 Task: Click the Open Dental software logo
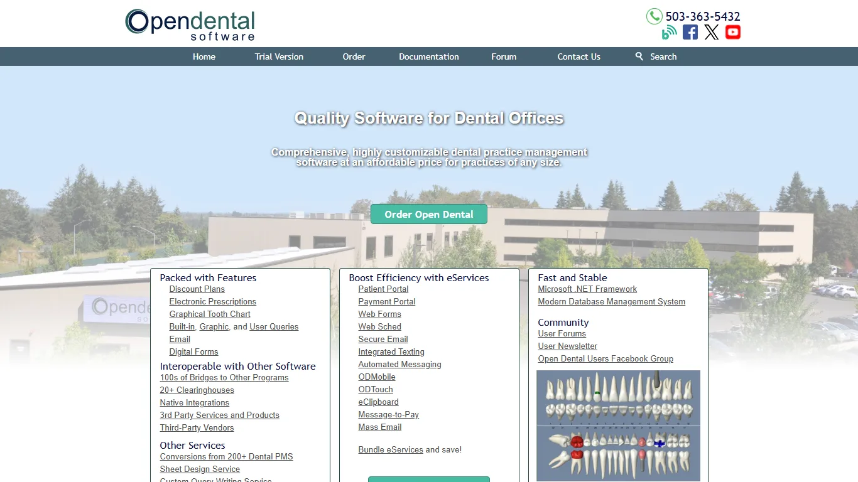190,24
